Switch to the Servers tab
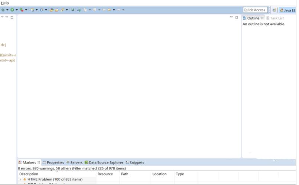This screenshot has width=299, height=185. pyautogui.click(x=74, y=162)
